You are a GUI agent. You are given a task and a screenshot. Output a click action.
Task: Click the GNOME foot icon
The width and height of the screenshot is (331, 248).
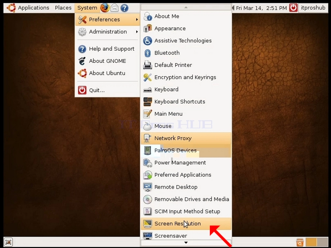pyautogui.click(x=82, y=61)
